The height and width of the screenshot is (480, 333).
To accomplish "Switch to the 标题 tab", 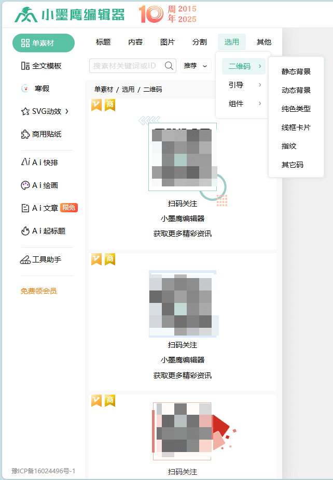I will (x=103, y=42).
